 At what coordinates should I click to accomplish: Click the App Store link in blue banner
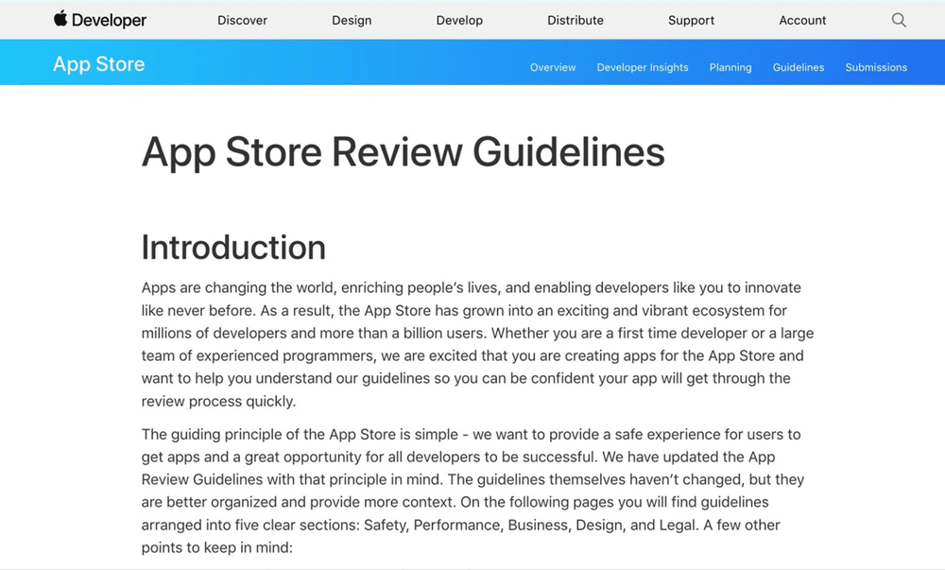click(x=99, y=63)
